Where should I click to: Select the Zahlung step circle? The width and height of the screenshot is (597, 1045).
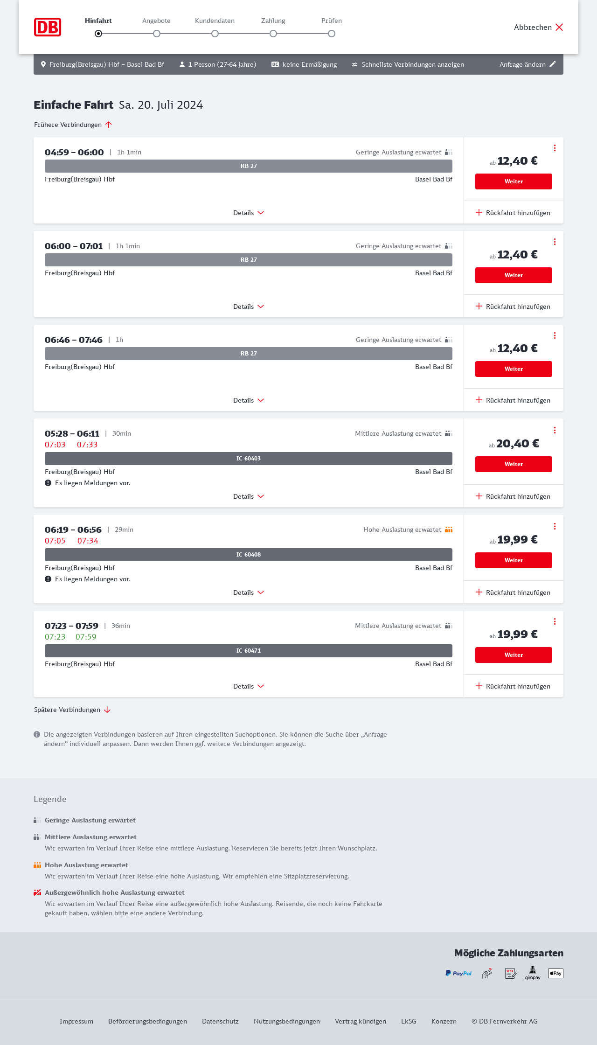coord(273,34)
